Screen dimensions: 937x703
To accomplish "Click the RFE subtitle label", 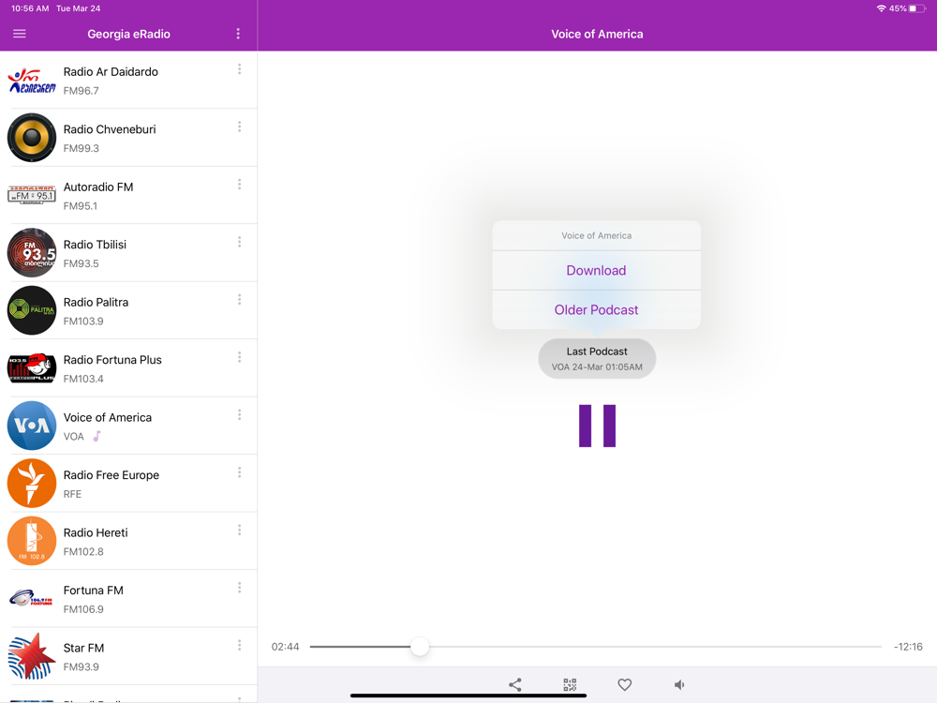I will click(x=72, y=494).
